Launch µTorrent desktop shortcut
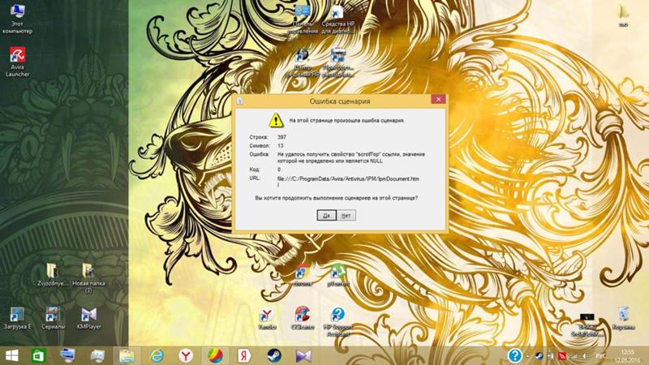The width and height of the screenshot is (649, 365). click(337, 275)
